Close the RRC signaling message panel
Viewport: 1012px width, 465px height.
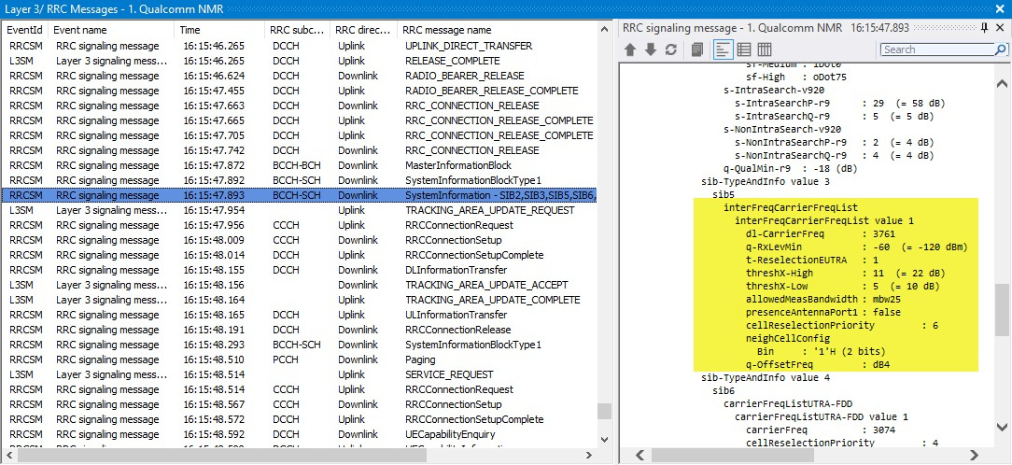point(1000,28)
